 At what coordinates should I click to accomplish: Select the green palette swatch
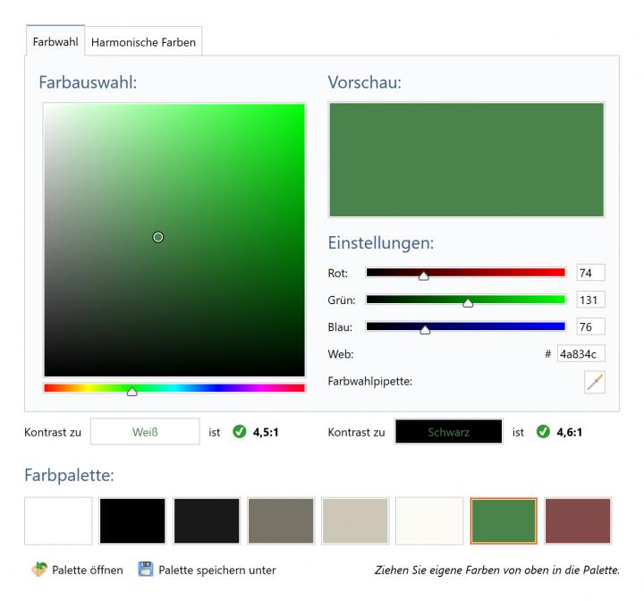tap(504, 521)
